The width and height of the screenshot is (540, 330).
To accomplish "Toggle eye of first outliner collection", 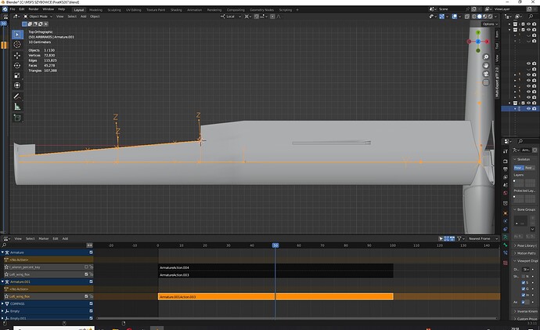I will pyautogui.click(x=528, y=24).
